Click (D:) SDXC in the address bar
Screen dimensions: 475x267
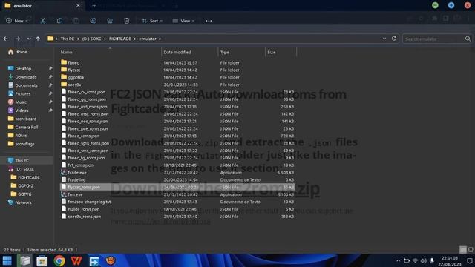(91, 39)
